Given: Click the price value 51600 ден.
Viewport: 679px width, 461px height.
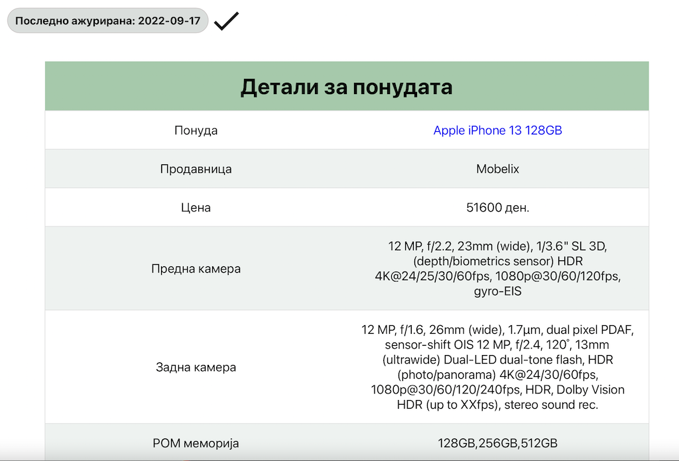Looking at the screenshot, I should (497, 207).
